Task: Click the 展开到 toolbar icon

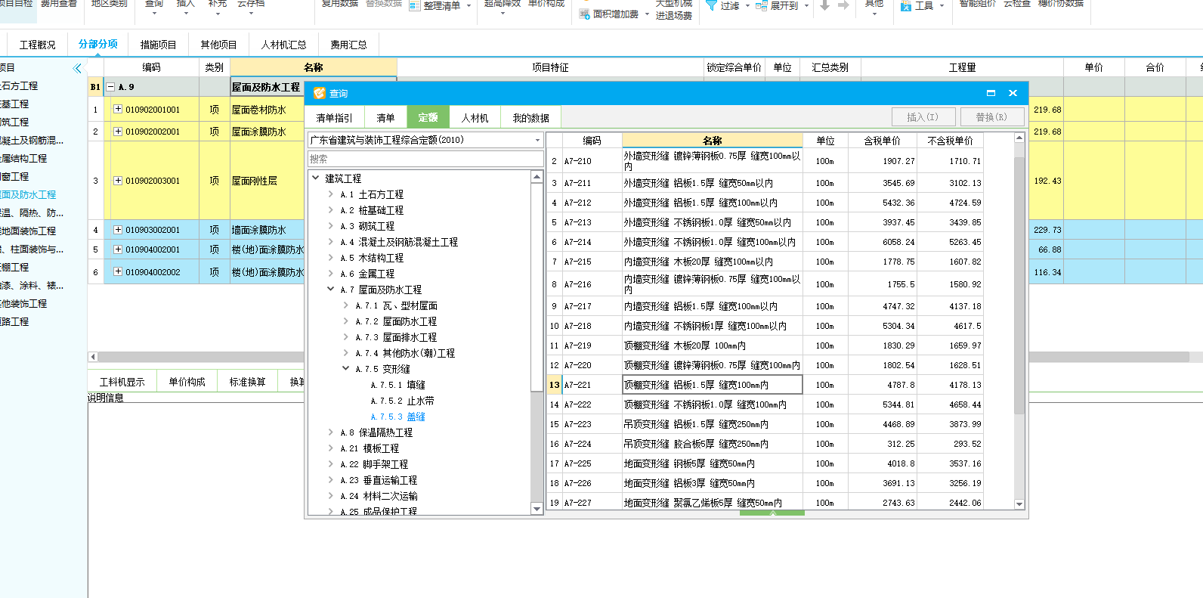Action: tap(762, 5)
